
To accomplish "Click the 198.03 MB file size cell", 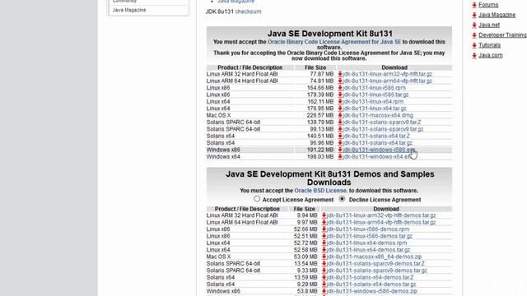I will 320,157.
